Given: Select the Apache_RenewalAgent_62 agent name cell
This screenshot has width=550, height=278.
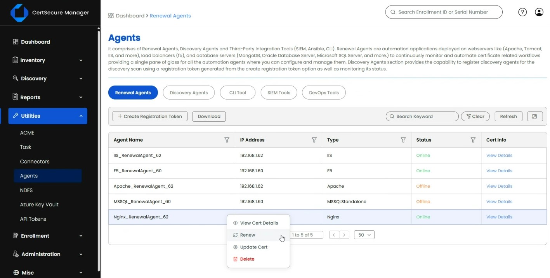Looking at the screenshot, I should click(172, 186).
